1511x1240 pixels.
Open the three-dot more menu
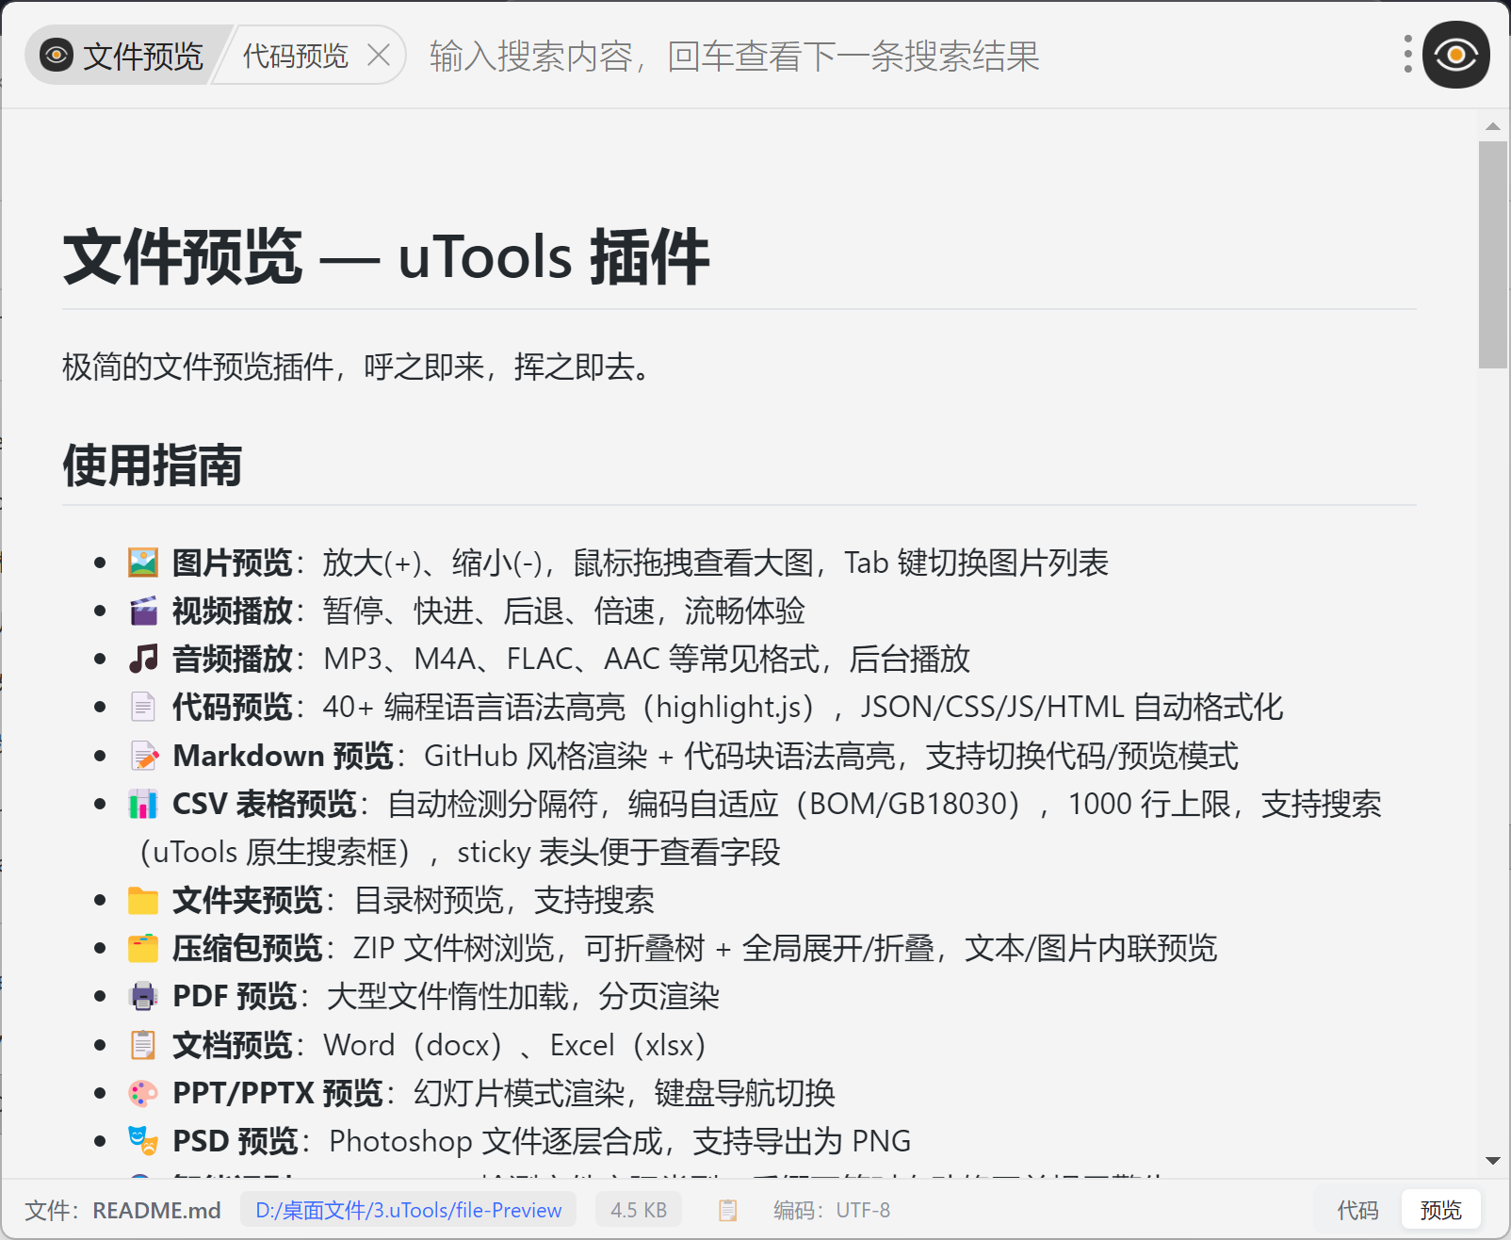tap(1407, 55)
